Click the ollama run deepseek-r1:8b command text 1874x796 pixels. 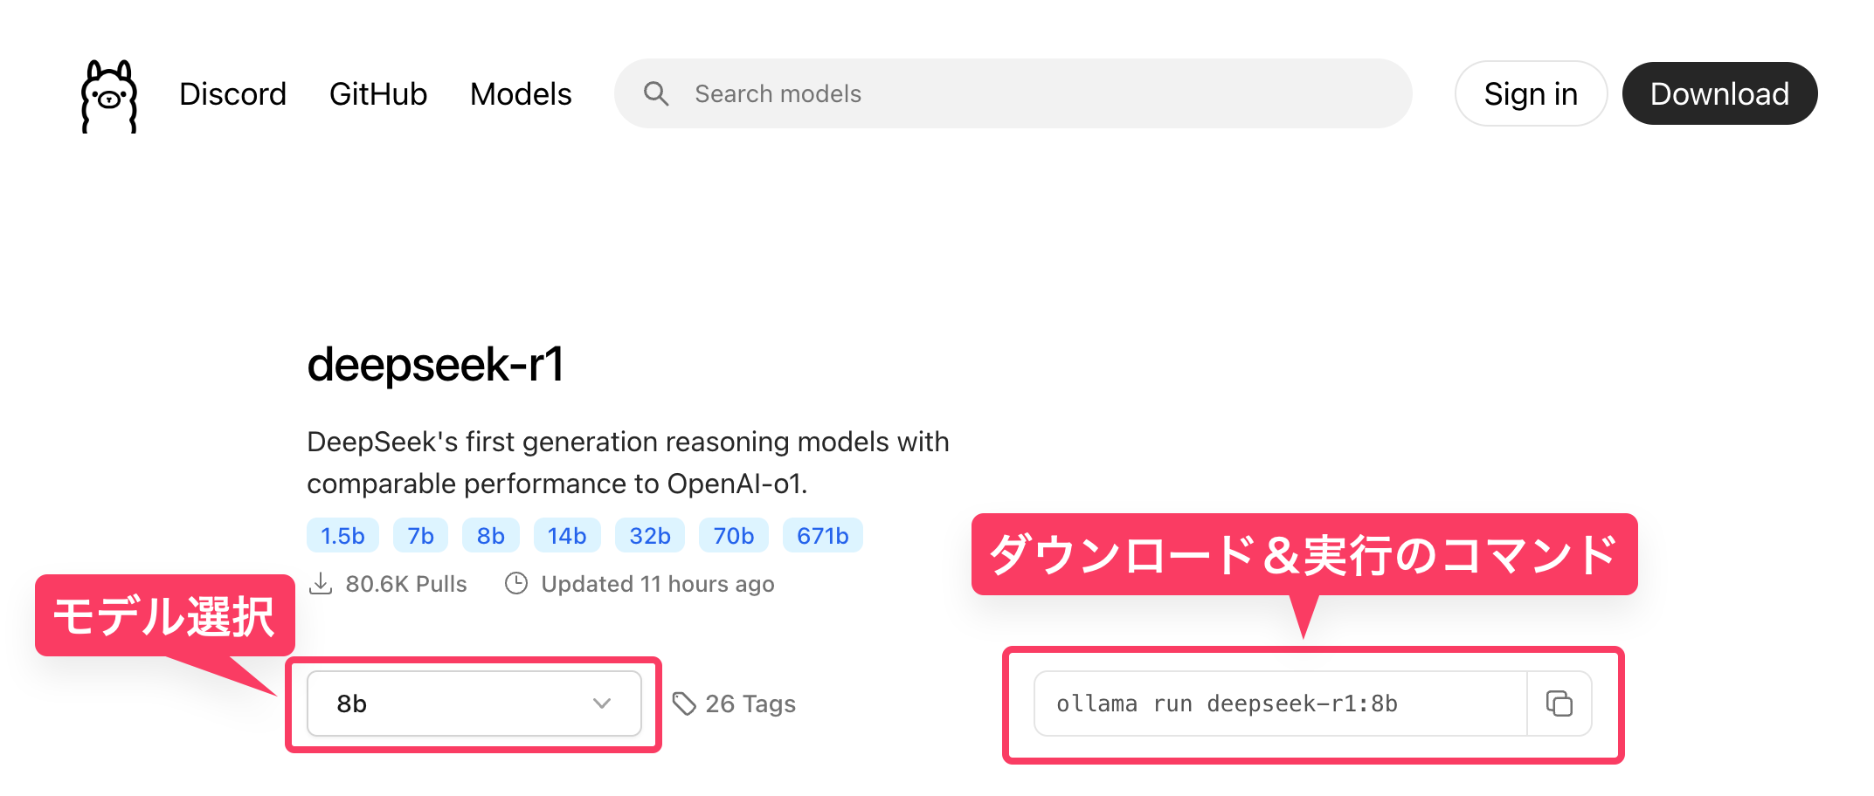(1227, 703)
